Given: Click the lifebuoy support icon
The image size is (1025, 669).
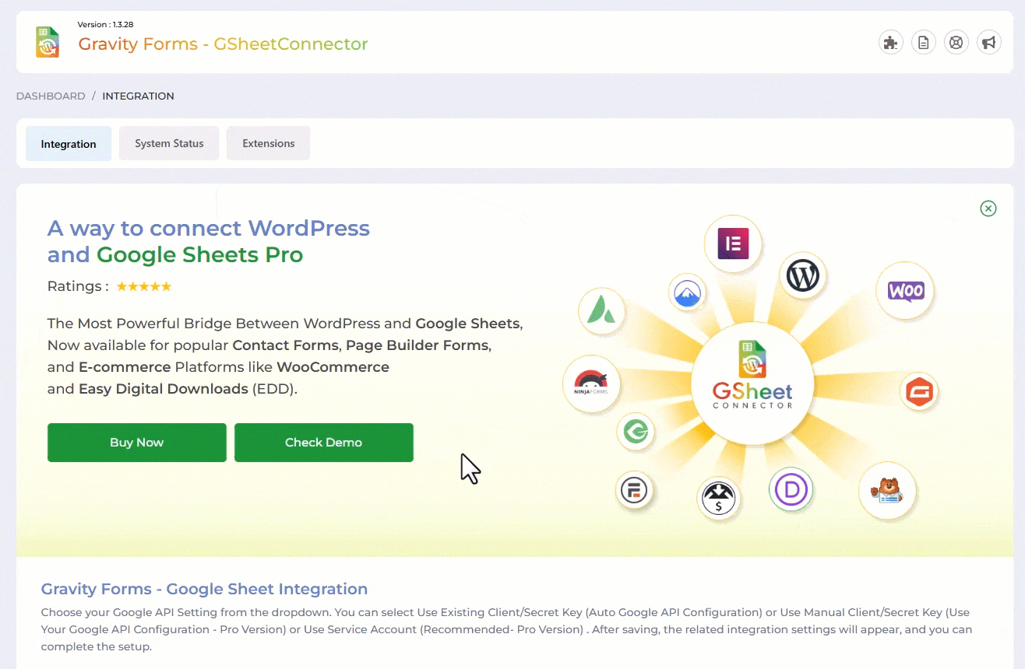Looking at the screenshot, I should coord(956,42).
